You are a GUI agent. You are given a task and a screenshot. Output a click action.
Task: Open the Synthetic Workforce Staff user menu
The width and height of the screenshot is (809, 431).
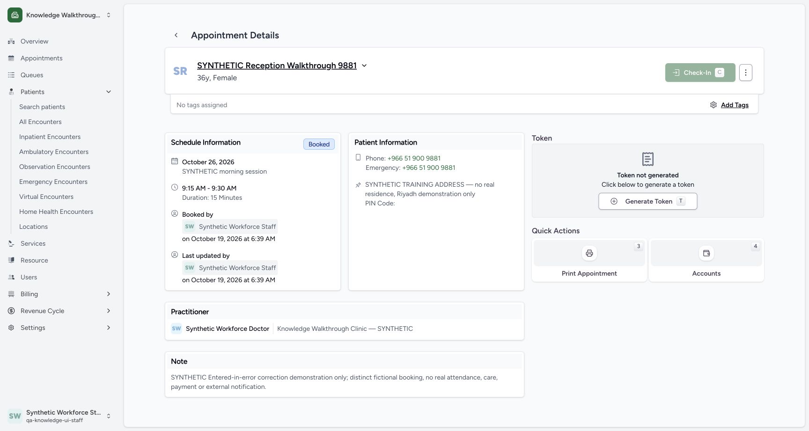(59, 416)
